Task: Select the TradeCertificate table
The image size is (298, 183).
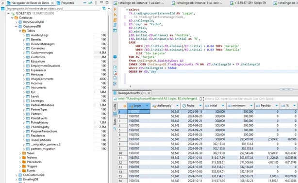Action: pos(41,140)
